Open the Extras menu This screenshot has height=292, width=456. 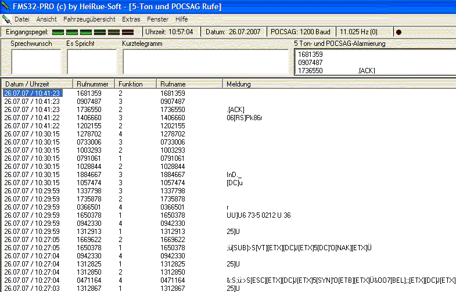click(131, 19)
